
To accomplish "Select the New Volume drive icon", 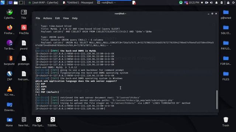I will click(x=24, y=122).
